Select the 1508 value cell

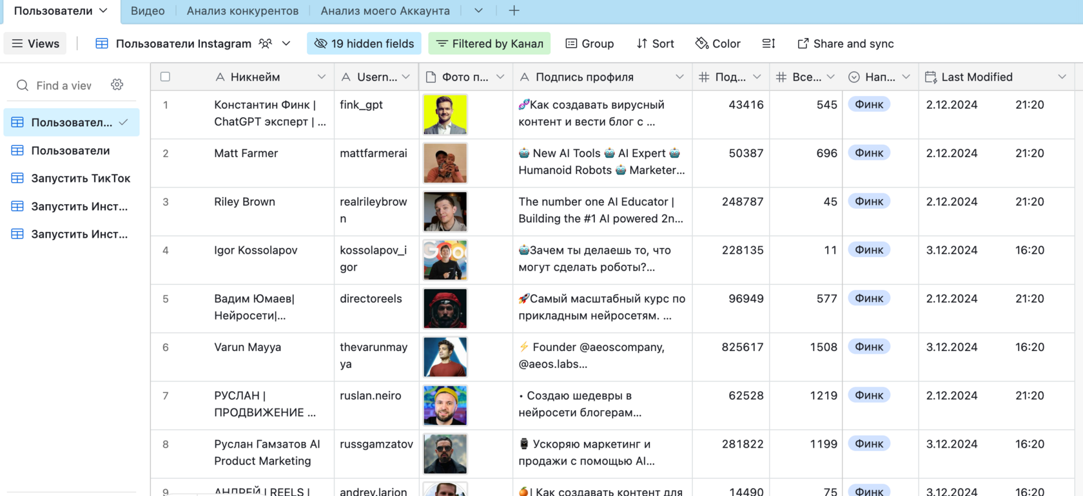(x=806, y=357)
